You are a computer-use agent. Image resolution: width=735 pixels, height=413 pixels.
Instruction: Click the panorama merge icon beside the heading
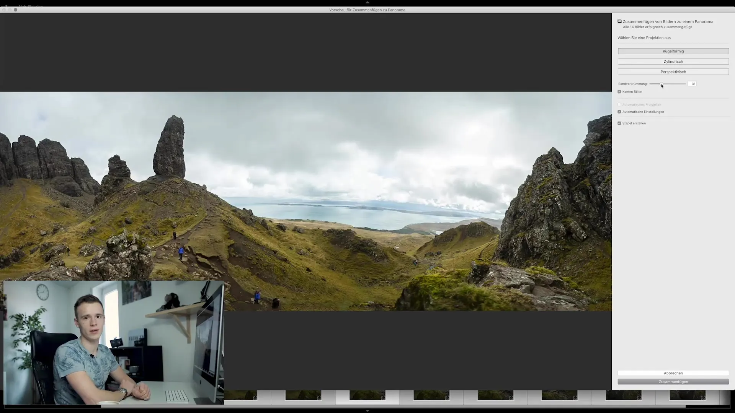pyautogui.click(x=619, y=21)
